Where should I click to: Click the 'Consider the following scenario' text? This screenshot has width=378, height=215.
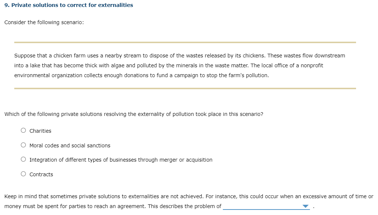tap(44, 22)
